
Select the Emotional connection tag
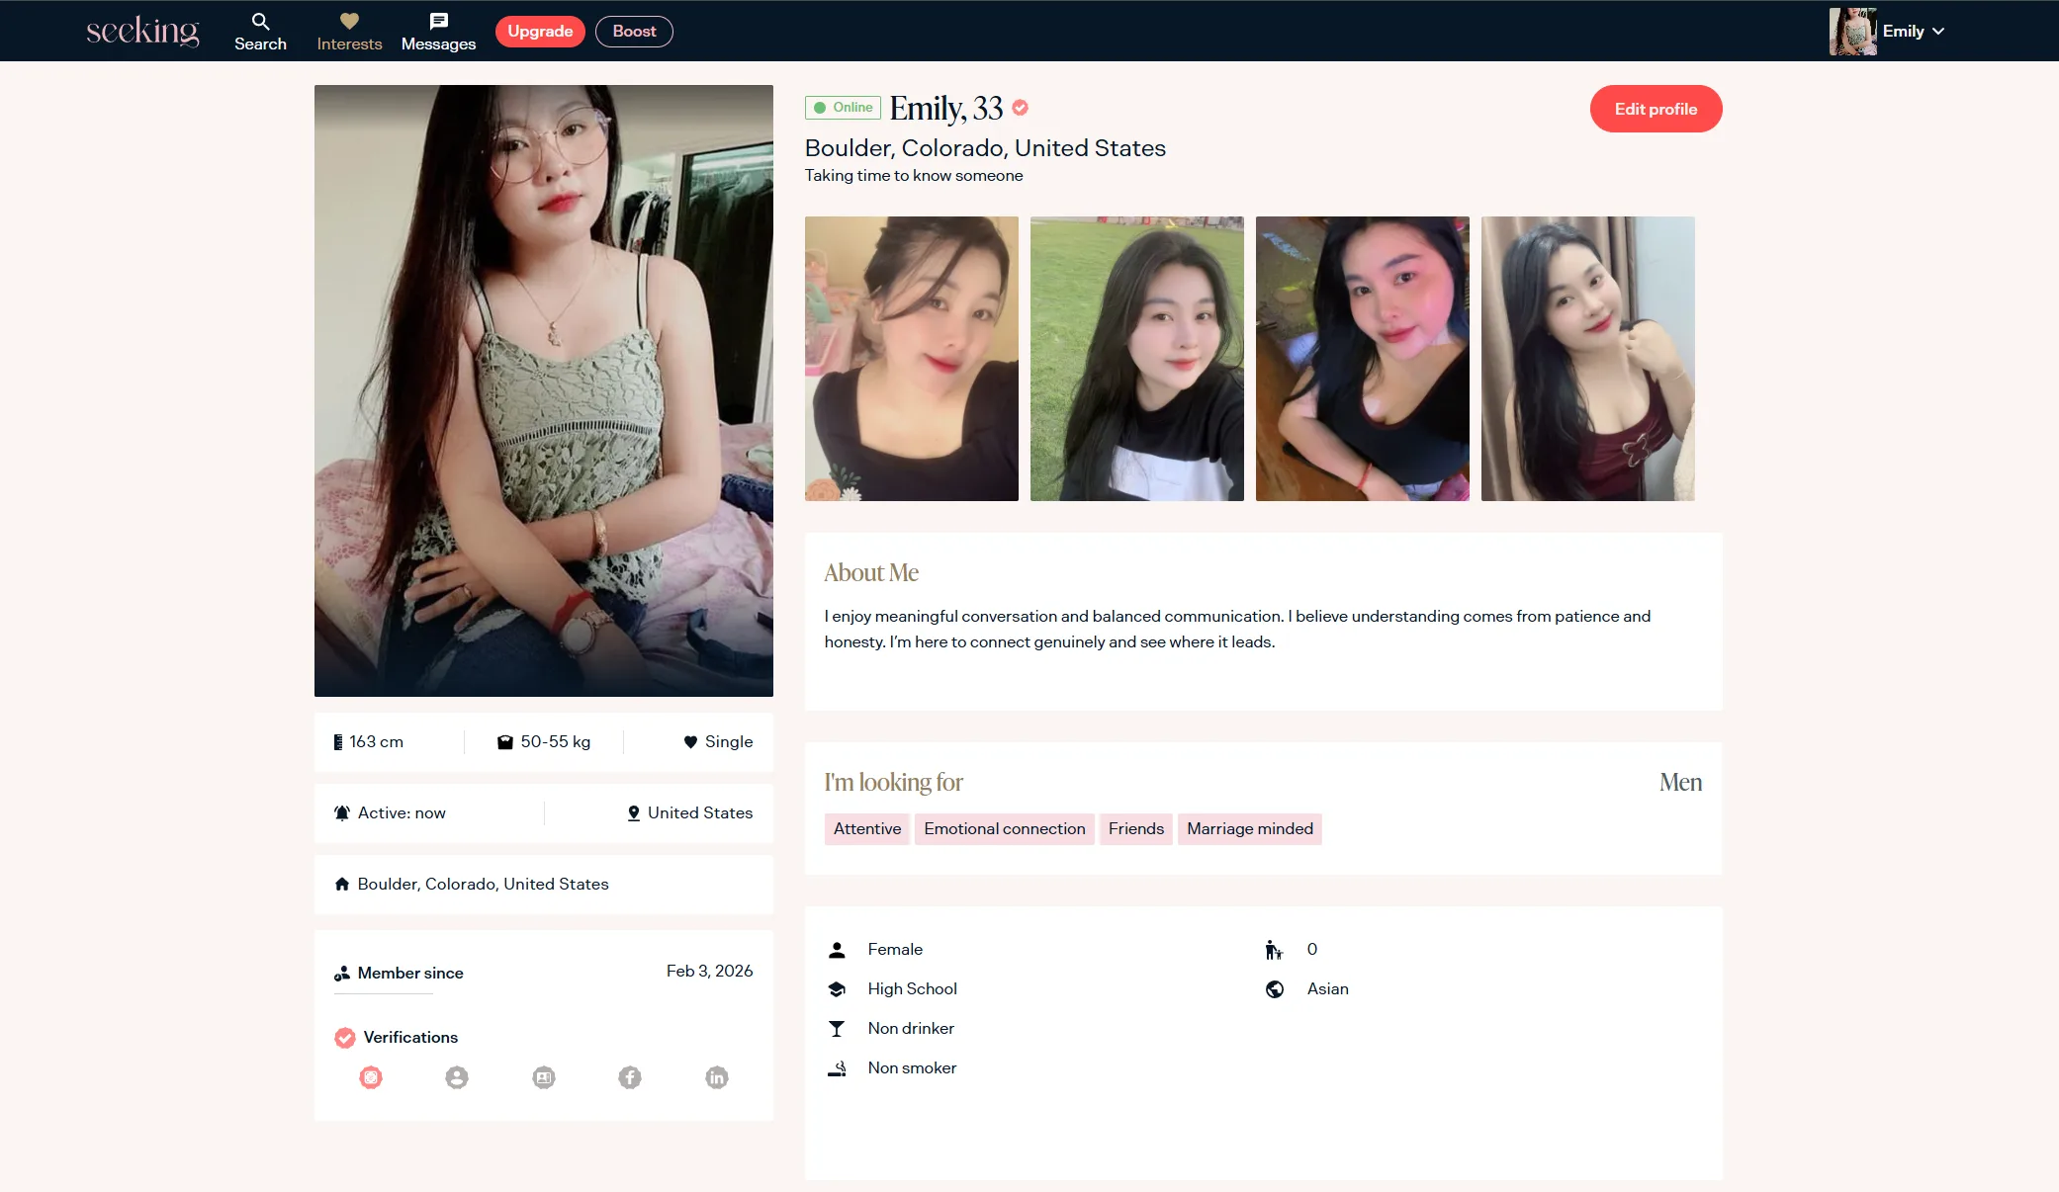point(1005,829)
